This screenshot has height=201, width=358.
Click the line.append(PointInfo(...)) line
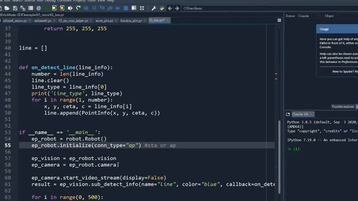[102, 113]
